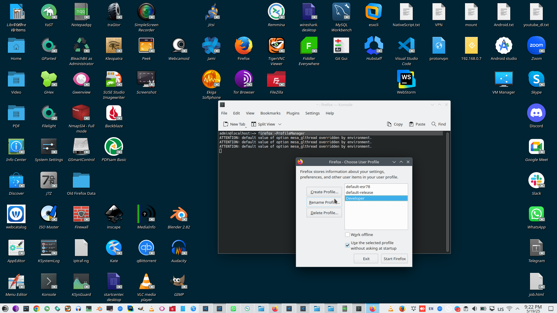
Task: Click Find in Konsole toolbar
Action: (439, 124)
